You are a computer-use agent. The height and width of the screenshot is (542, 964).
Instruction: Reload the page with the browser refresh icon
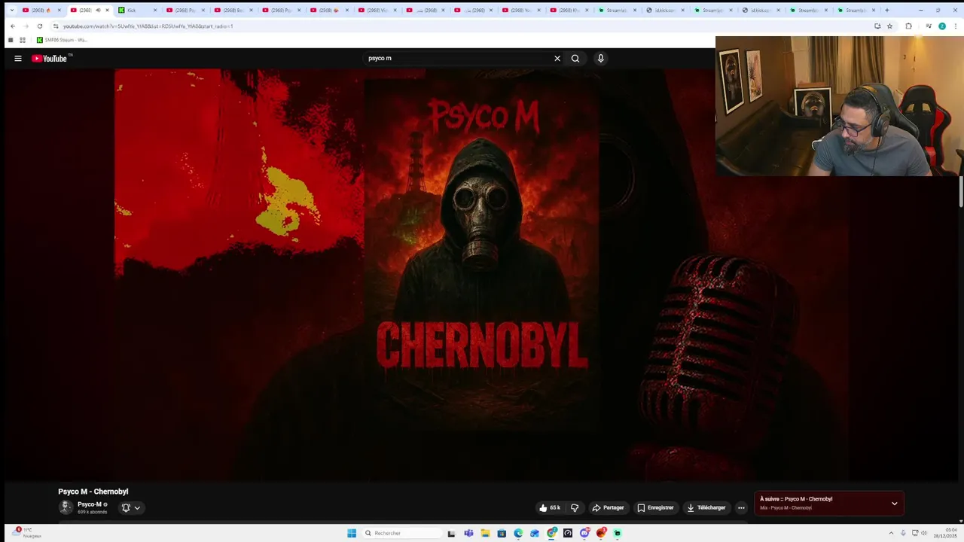40,26
